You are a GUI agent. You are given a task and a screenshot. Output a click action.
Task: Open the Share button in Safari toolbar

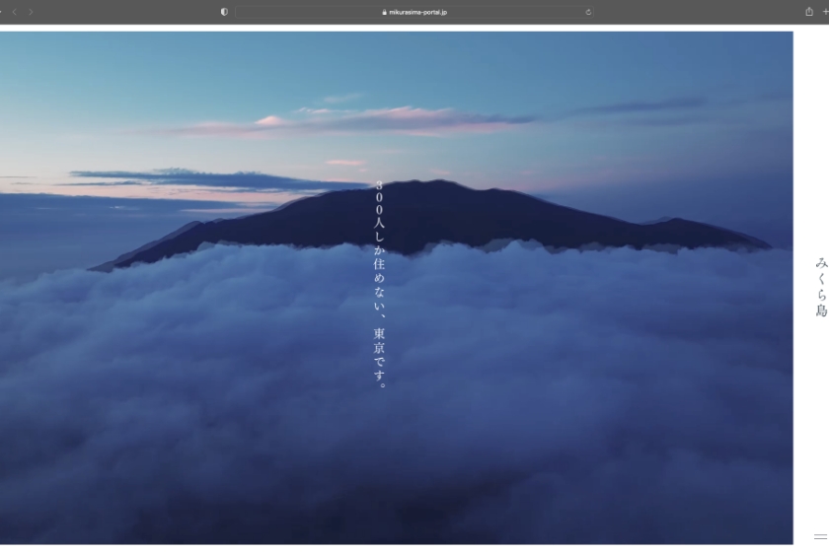pos(809,11)
